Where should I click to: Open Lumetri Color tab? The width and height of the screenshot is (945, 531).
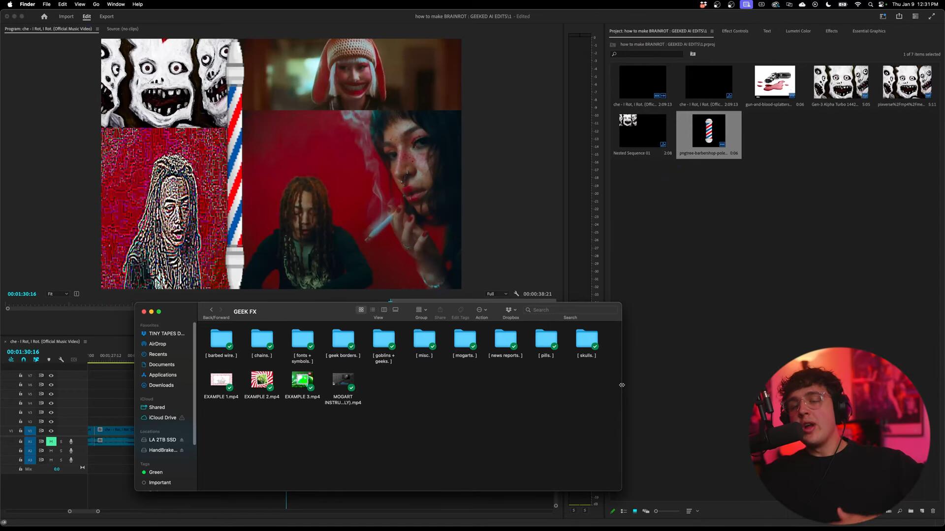[798, 31]
